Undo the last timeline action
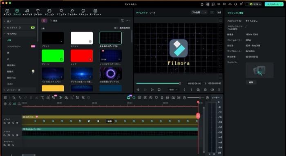 20,98
